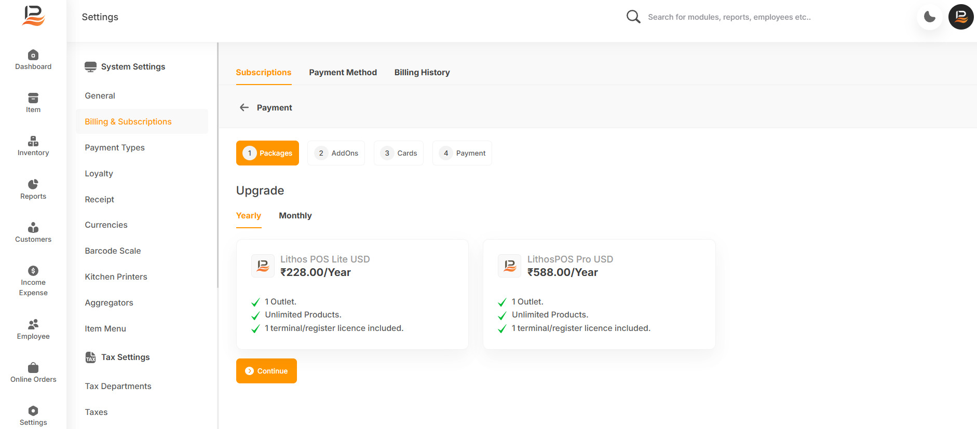Select step 4 Payment
The height and width of the screenshot is (429, 977).
462,153
